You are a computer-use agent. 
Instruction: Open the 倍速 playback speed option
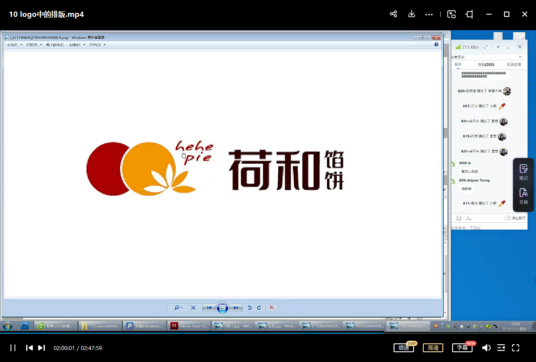point(404,348)
